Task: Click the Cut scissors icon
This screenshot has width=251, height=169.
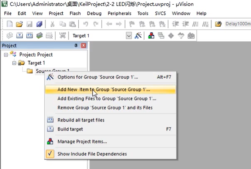Action: pyautogui.click(x=52, y=24)
